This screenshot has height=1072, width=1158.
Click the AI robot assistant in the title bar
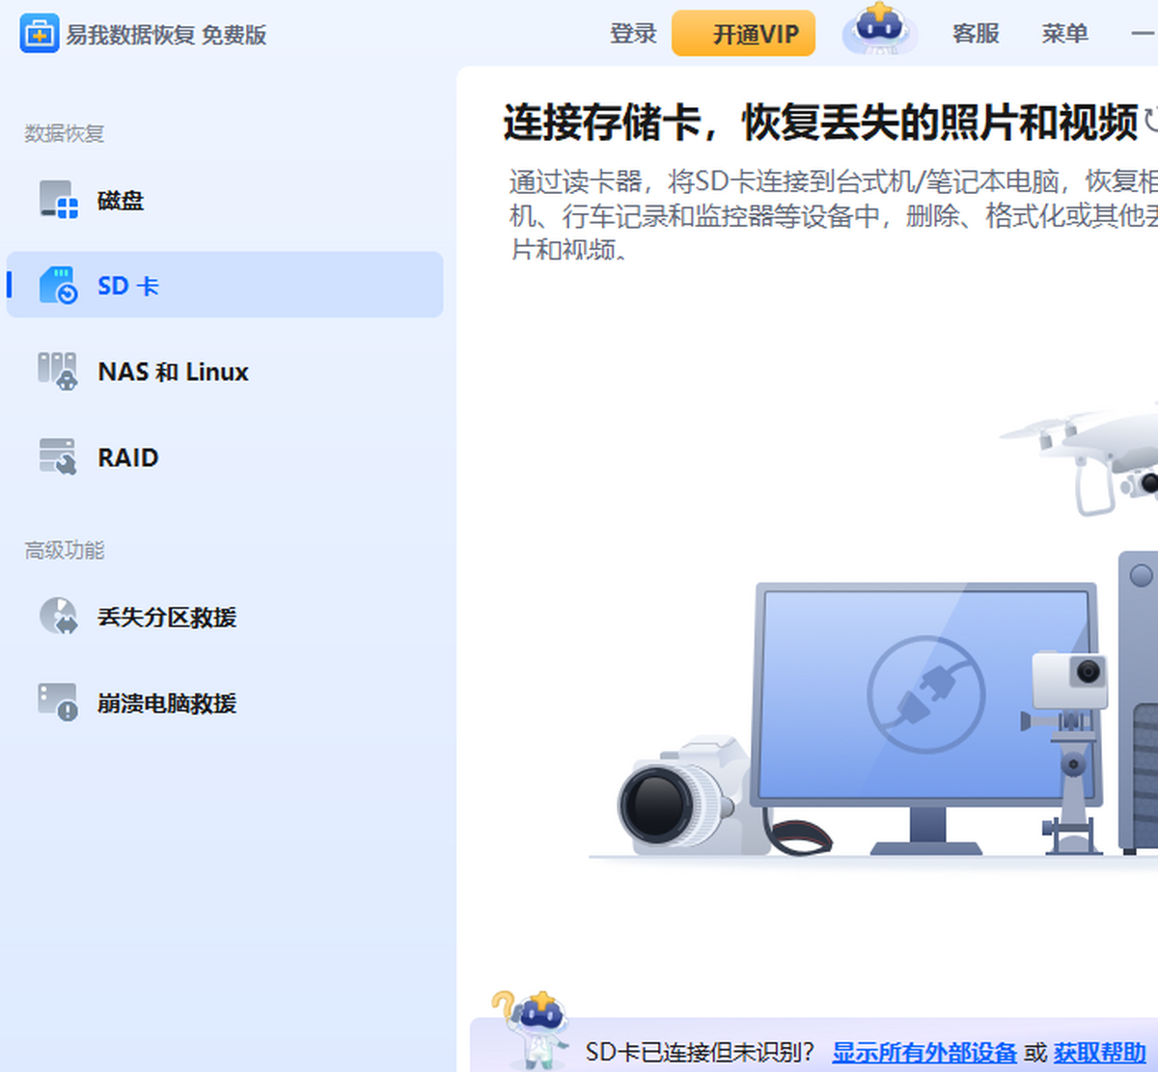coord(878,29)
